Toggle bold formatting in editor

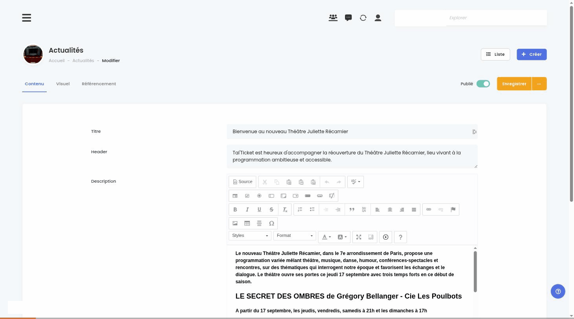[x=235, y=209]
